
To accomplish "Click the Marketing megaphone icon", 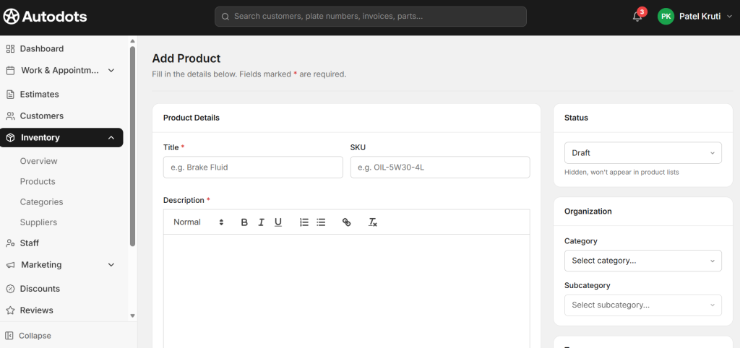I will [10, 265].
